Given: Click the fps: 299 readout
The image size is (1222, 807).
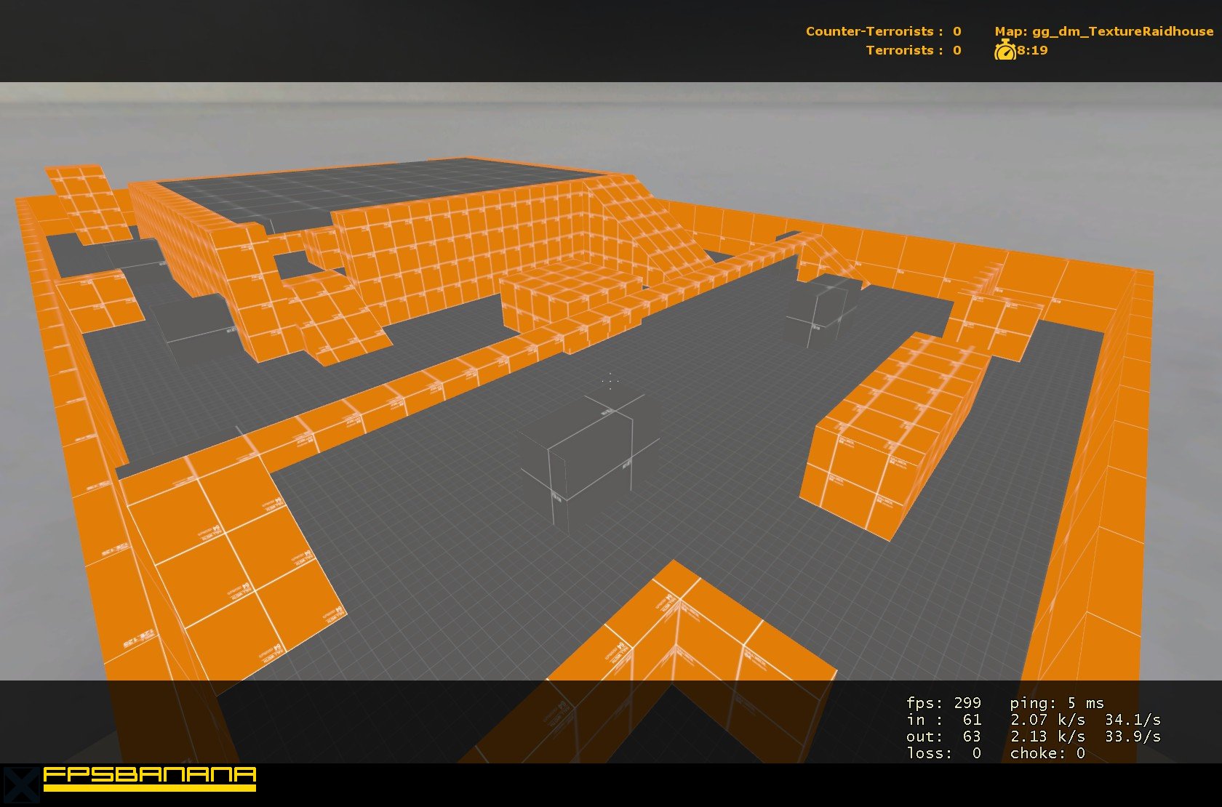Looking at the screenshot, I should click(943, 703).
